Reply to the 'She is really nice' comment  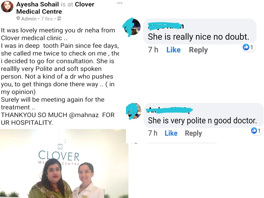pos(198,50)
